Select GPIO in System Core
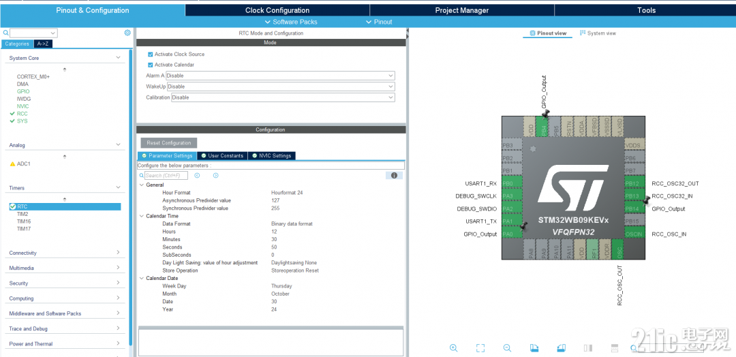The height and width of the screenshot is (357, 736). (23, 91)
